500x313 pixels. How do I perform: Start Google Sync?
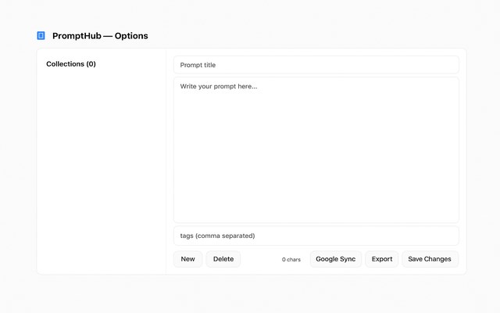click(x=335, y=259)
